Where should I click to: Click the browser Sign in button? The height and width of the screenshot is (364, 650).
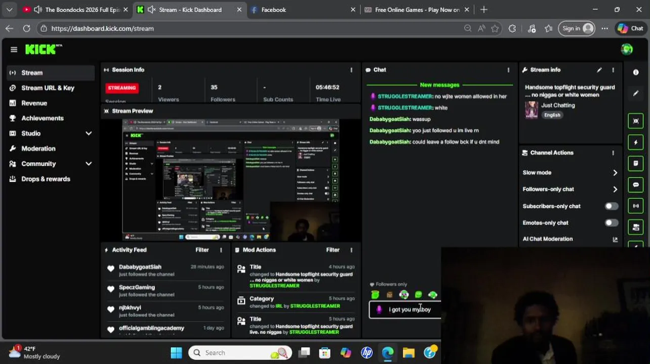(577, 28)
